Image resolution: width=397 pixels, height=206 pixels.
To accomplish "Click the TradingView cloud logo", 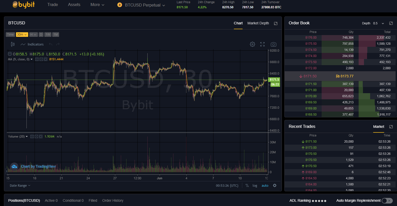I will coord(14,166).
